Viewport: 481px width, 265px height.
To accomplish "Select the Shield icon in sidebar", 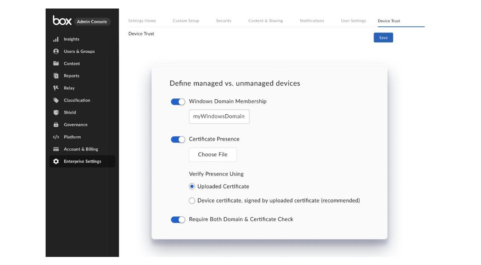I will coord(56,112).
